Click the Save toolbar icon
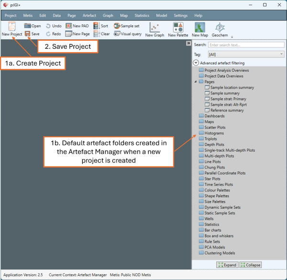287x280 pixels. [x=32, y=34]
